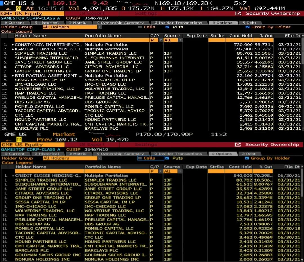The width and height of the screenshot is (304, 262).
Task: Toggle the Puts checkbox in bottom panel
Action: pyautogui.click(x=167, y=158)
